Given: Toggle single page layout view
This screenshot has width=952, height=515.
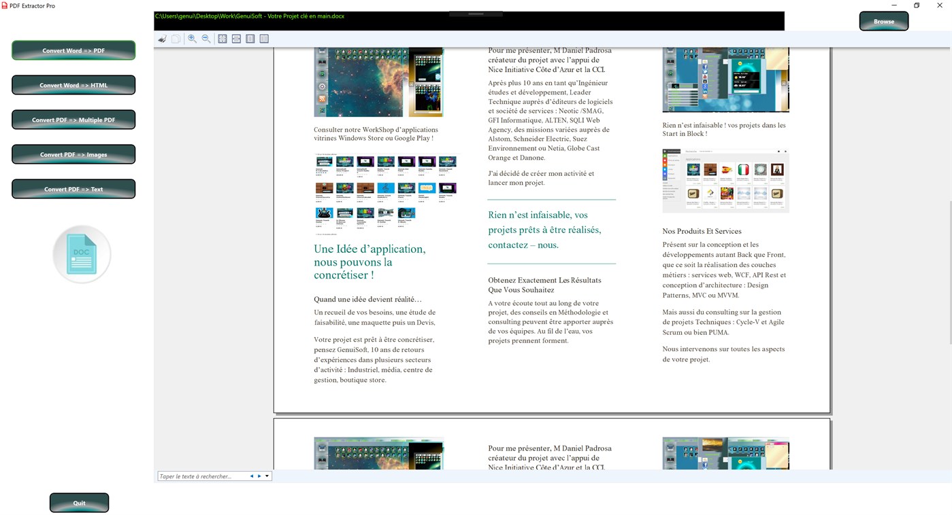Looking at the screenshot, I should click(x=250, y=38).
